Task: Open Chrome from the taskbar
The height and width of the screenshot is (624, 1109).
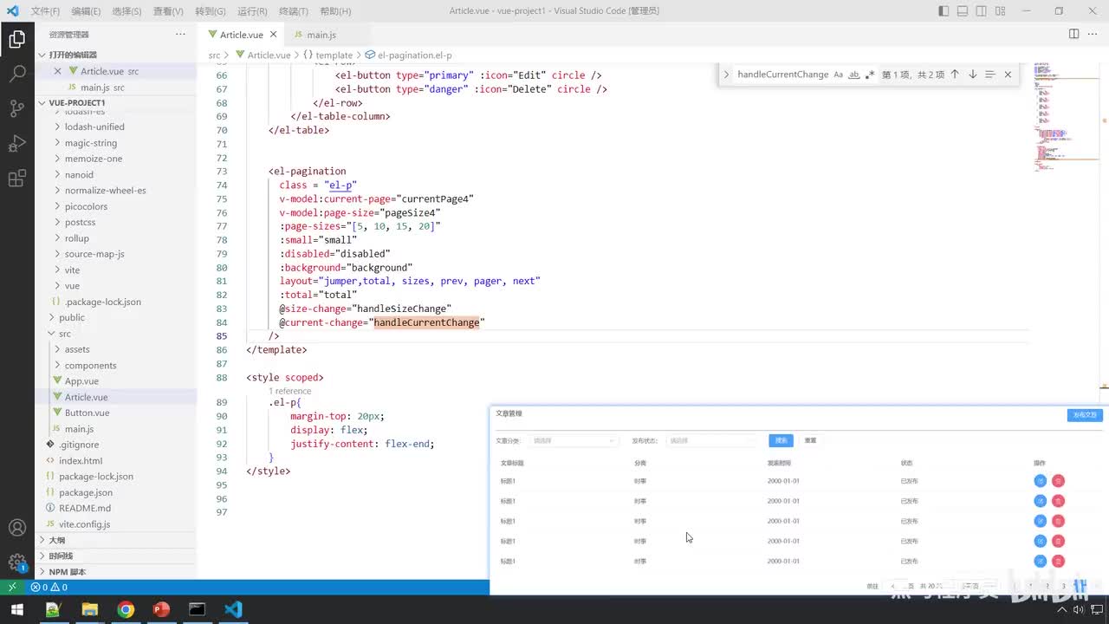Action: click(126, 609)
